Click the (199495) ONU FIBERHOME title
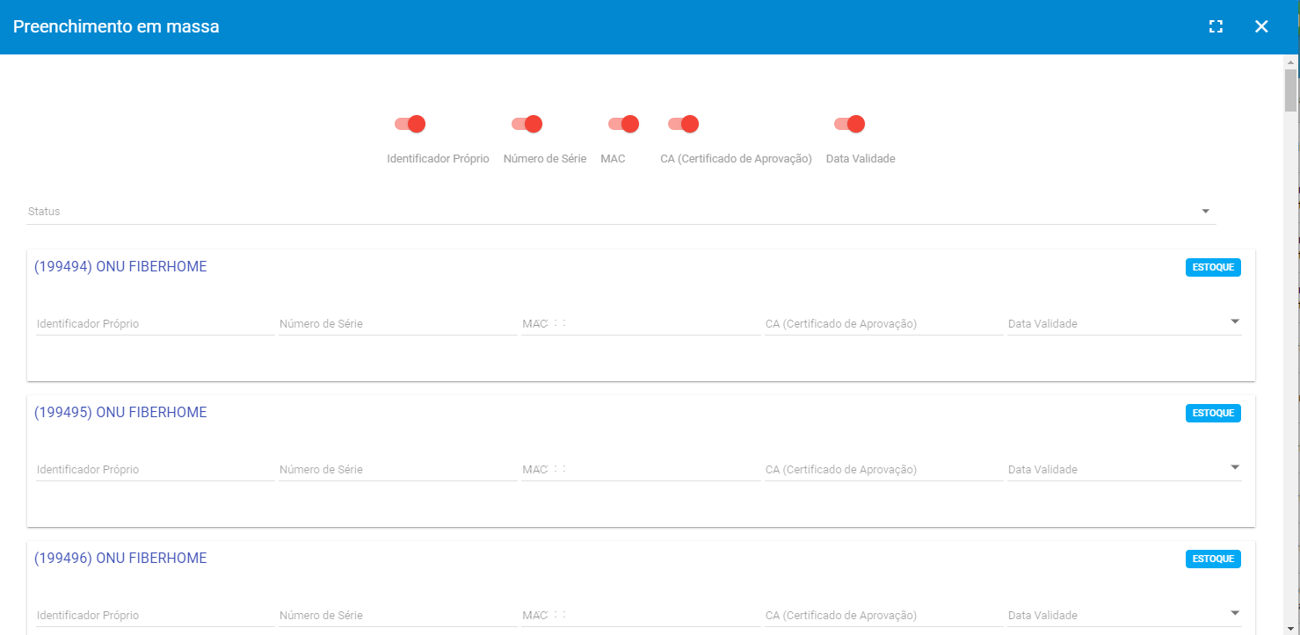The width and height of the screenshot is (1300, 635). coord(120,413)
